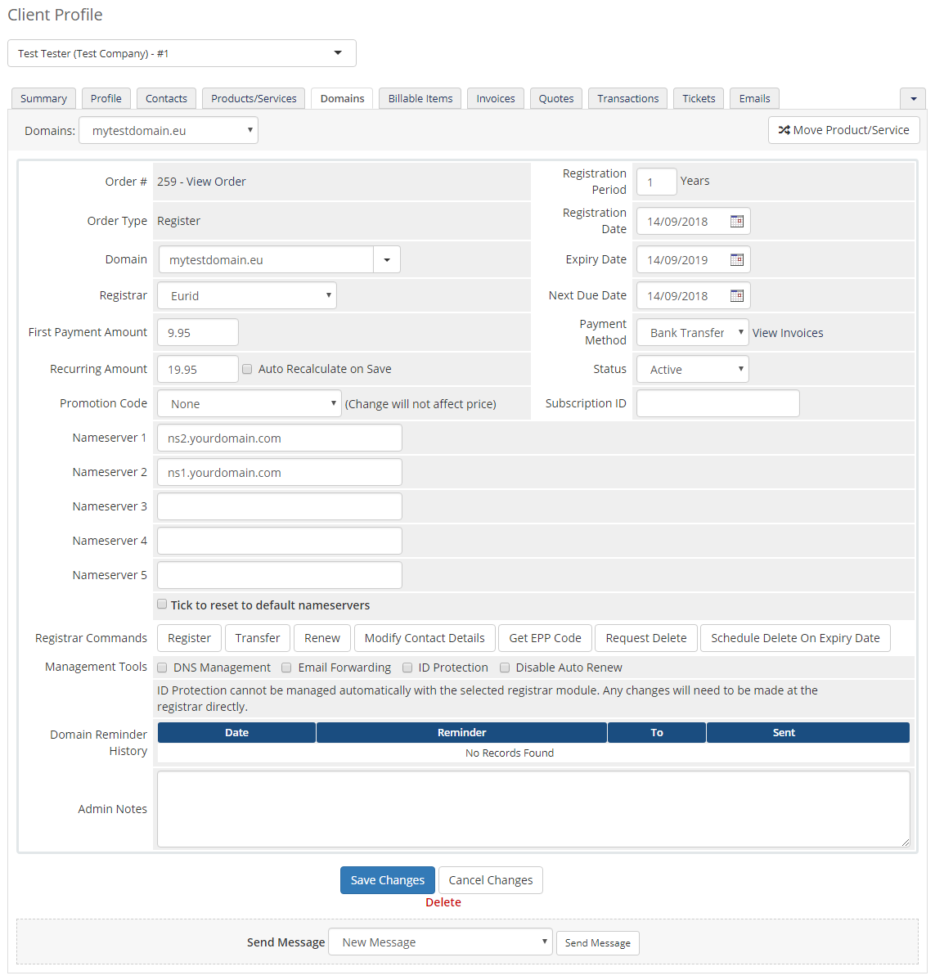Enable DNS Management for the domain
The width and height of the screenshot is (935, 980).
click(x=162, y=668)
